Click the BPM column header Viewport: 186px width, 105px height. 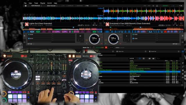click(166, 61)
